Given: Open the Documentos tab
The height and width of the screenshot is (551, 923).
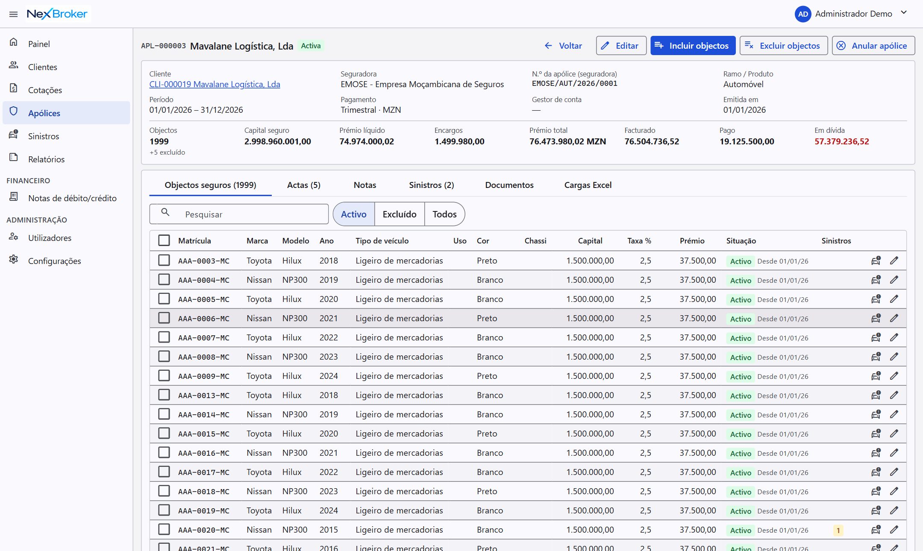Looking at the screenshot, I should (509, 185).
